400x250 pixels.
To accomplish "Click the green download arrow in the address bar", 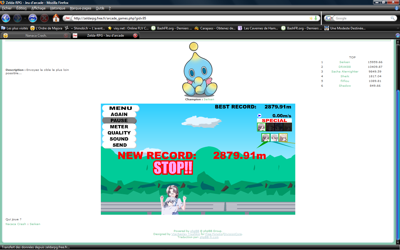I will click(316, 18).
